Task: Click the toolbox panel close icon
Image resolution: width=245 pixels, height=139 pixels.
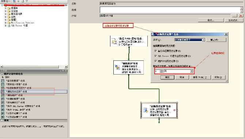Action: coord(66,71)
